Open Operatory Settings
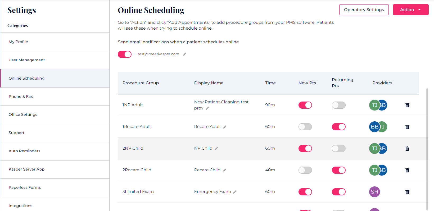Screen dimensions: 434x211 tap(364, 10)
